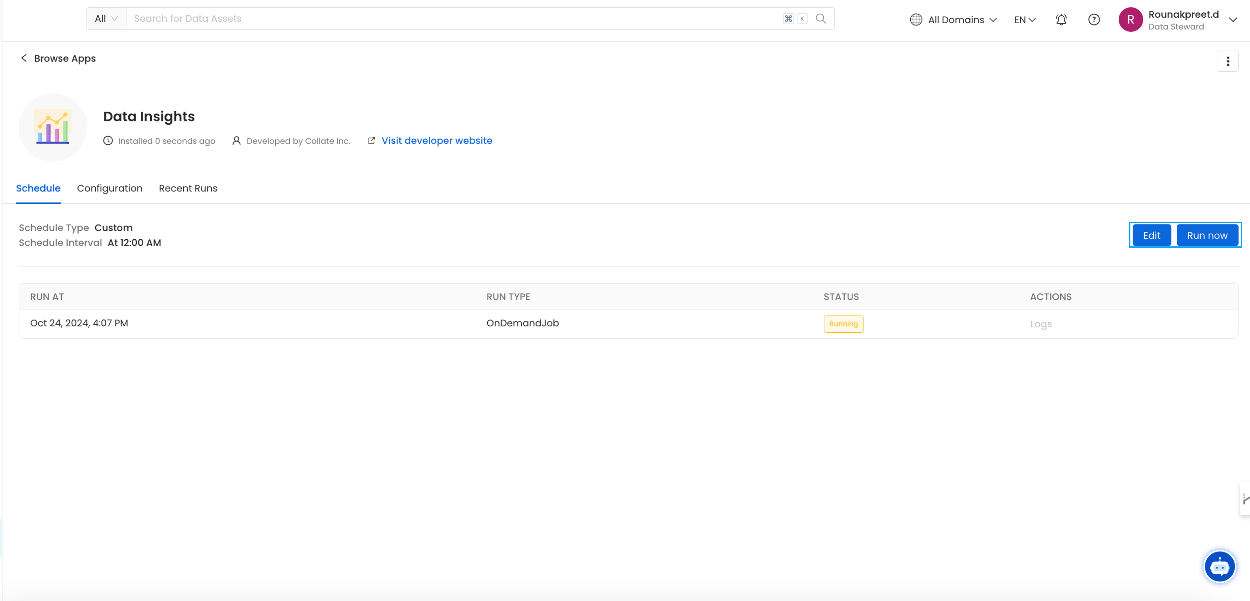The height and width of the screenshot is (601, 1250).
Task: Click the Edit schedule button
Action: [x=1151, y=235]
